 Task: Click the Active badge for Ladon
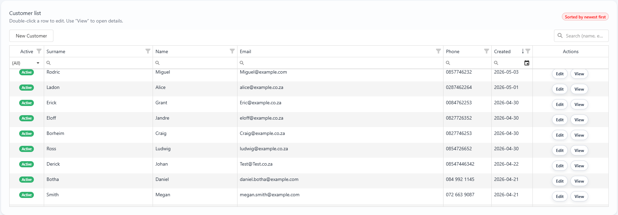click(x=27, y=88)
